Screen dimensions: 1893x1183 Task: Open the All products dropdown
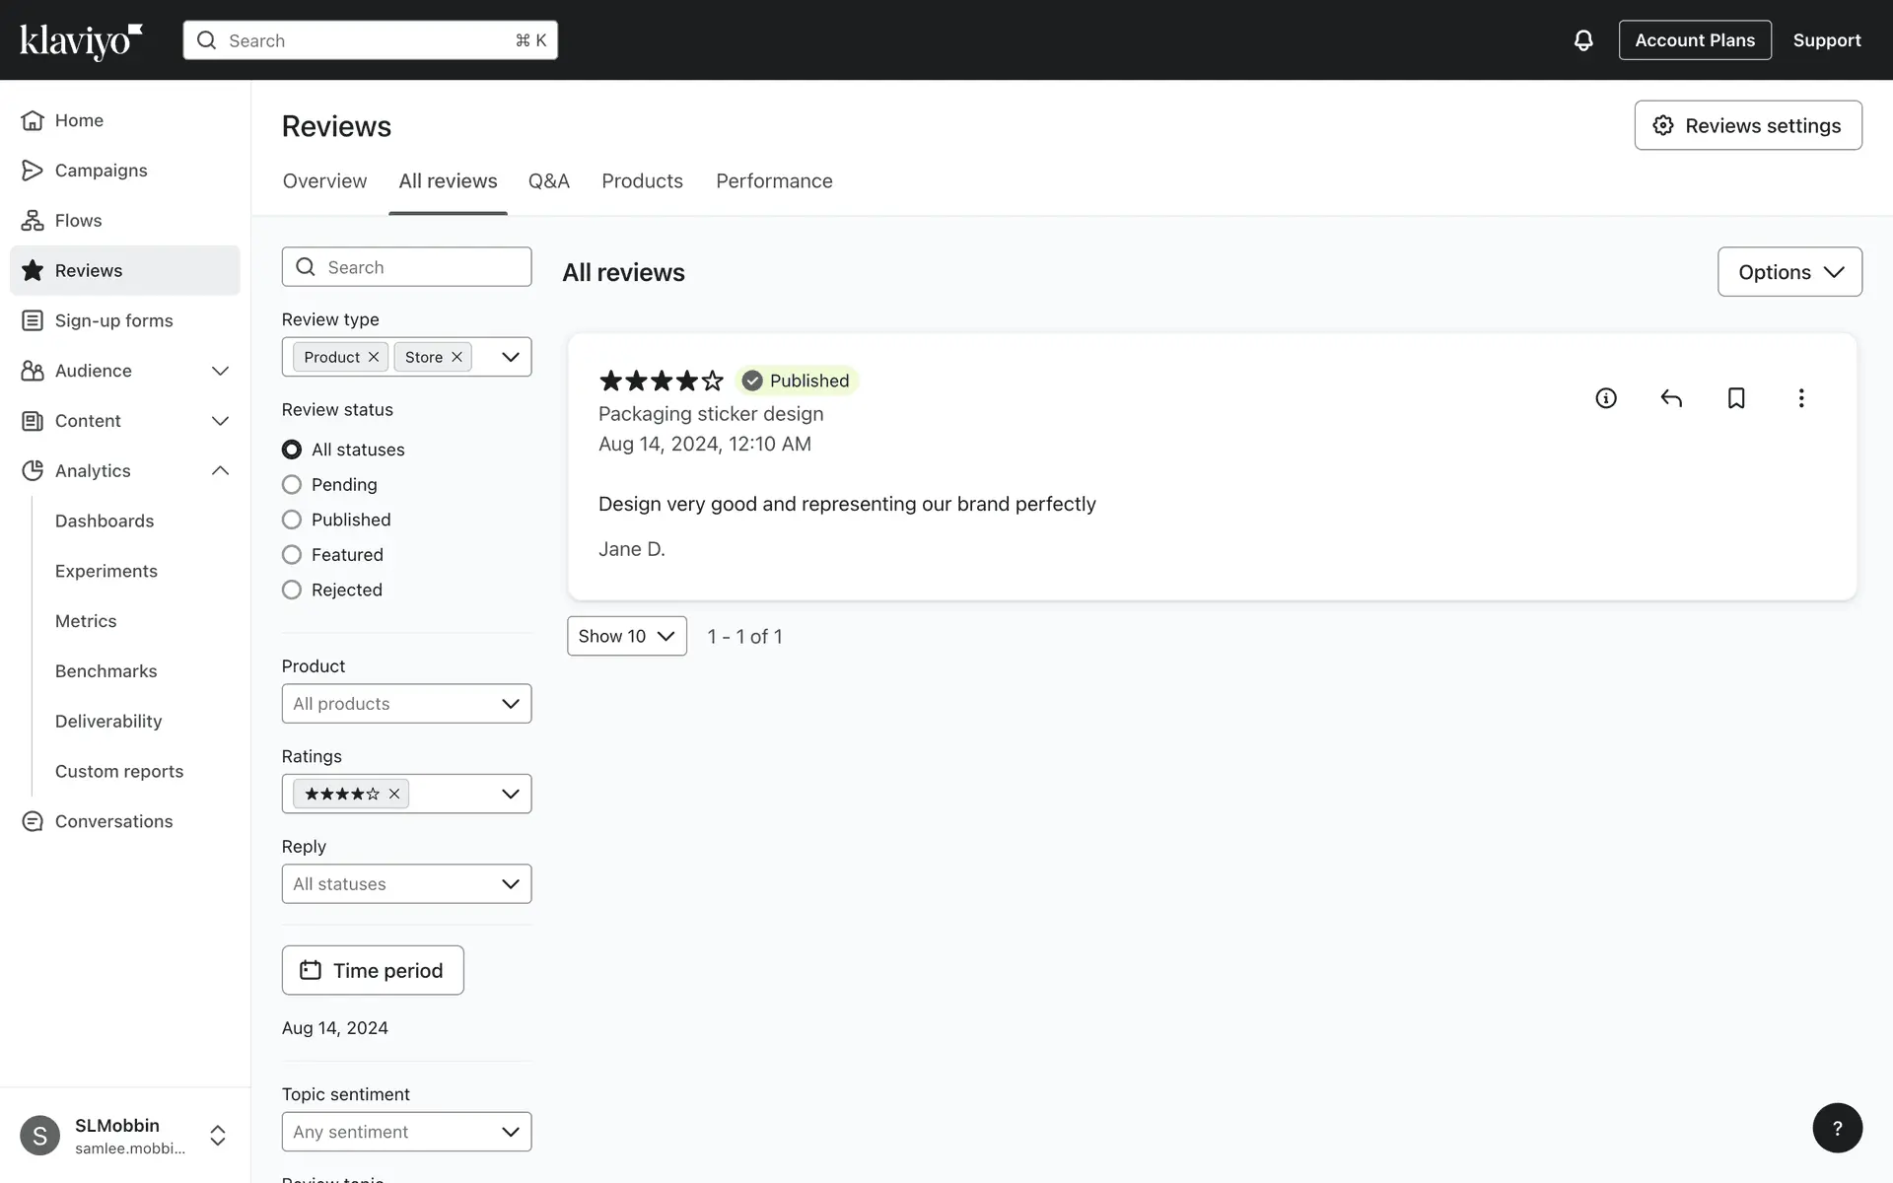406,704
